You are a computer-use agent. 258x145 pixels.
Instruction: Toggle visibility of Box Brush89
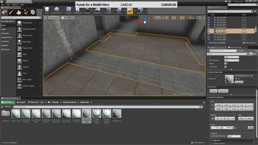point(209,39)
